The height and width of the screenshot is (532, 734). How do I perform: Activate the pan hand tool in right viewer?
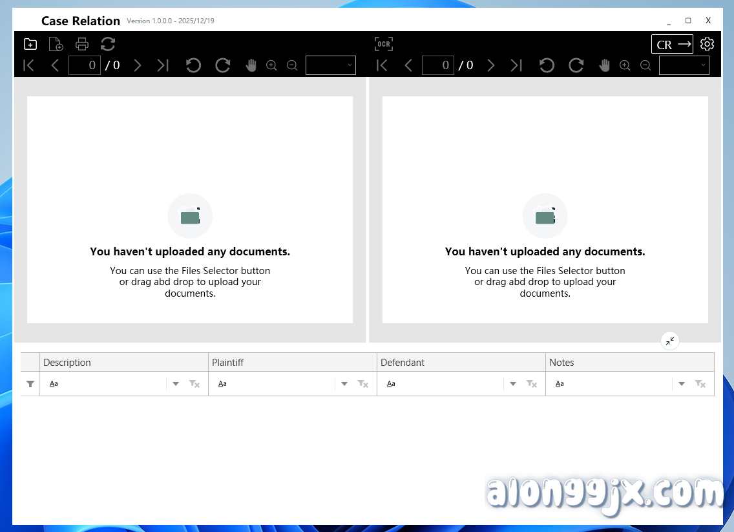(604, 65)
